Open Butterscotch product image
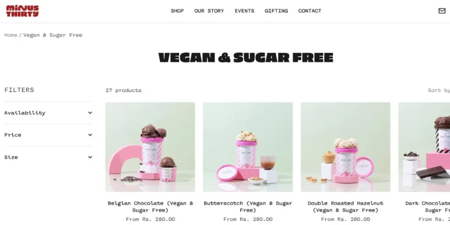 (x=248, y=147)
